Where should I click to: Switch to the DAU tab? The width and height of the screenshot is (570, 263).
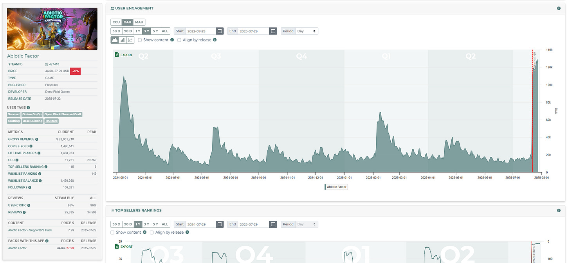pyautogui.click(x=128, y=22)
